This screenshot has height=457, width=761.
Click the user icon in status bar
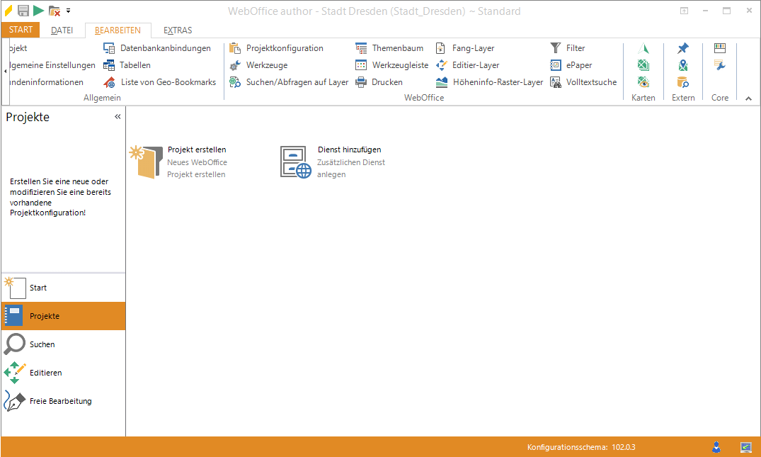click(716, 447)
